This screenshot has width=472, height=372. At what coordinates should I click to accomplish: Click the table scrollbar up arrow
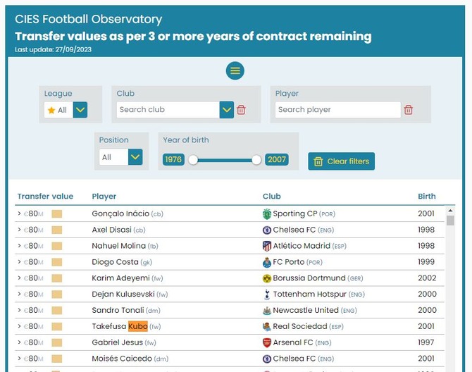click(450, 211)
